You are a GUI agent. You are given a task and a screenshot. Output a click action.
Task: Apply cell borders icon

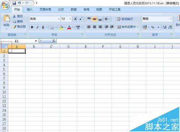tap(52, 27)
